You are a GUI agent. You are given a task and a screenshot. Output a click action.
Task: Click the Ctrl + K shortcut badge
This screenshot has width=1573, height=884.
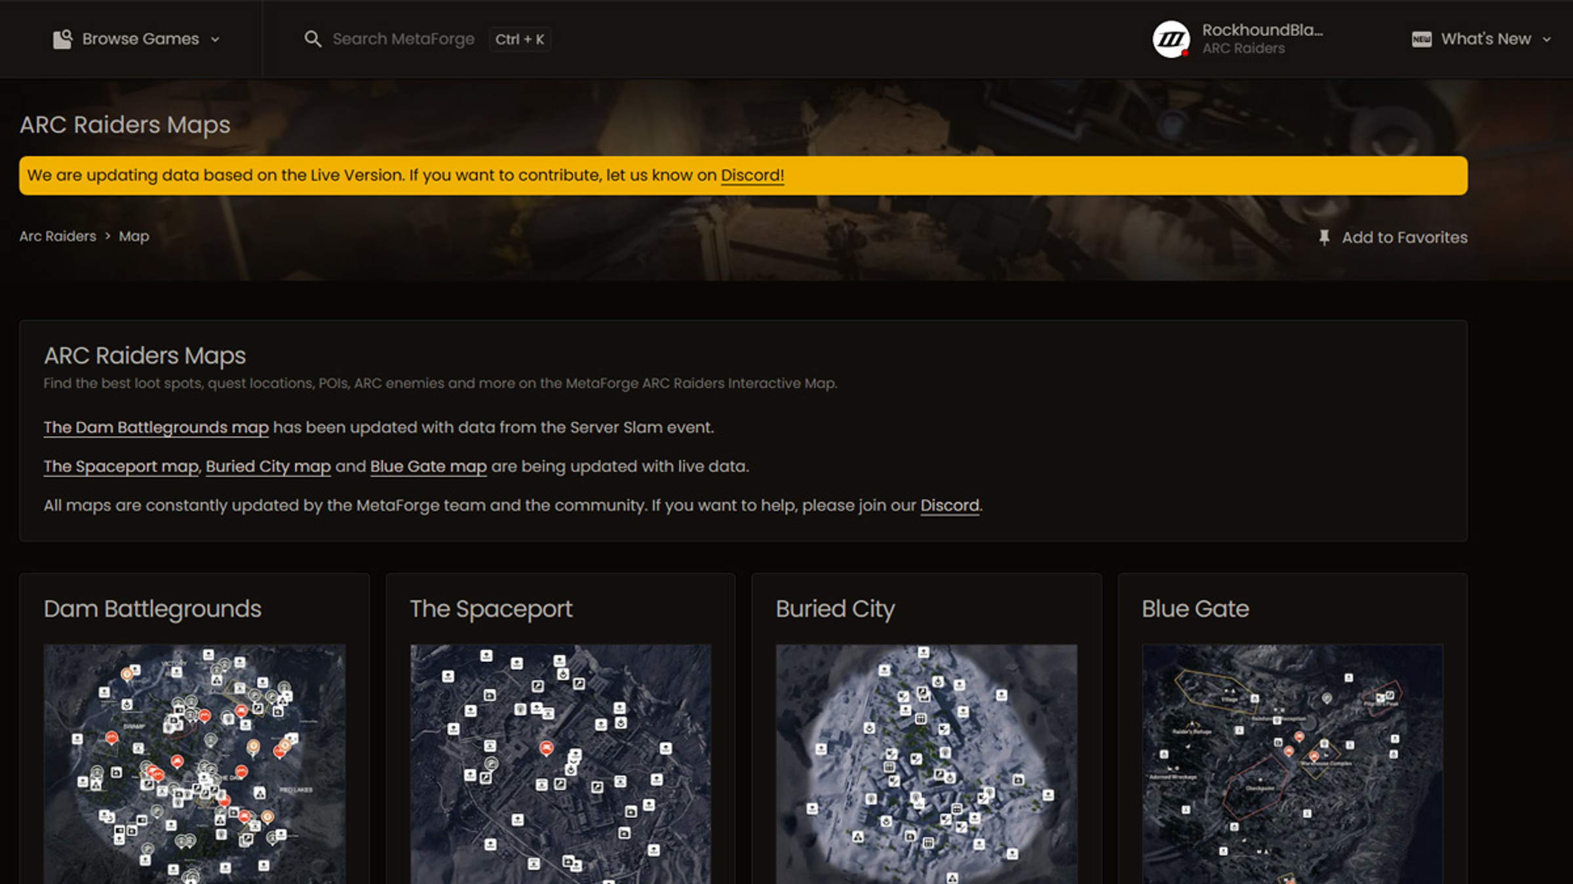pyautogui.click(x=519, y=39)
